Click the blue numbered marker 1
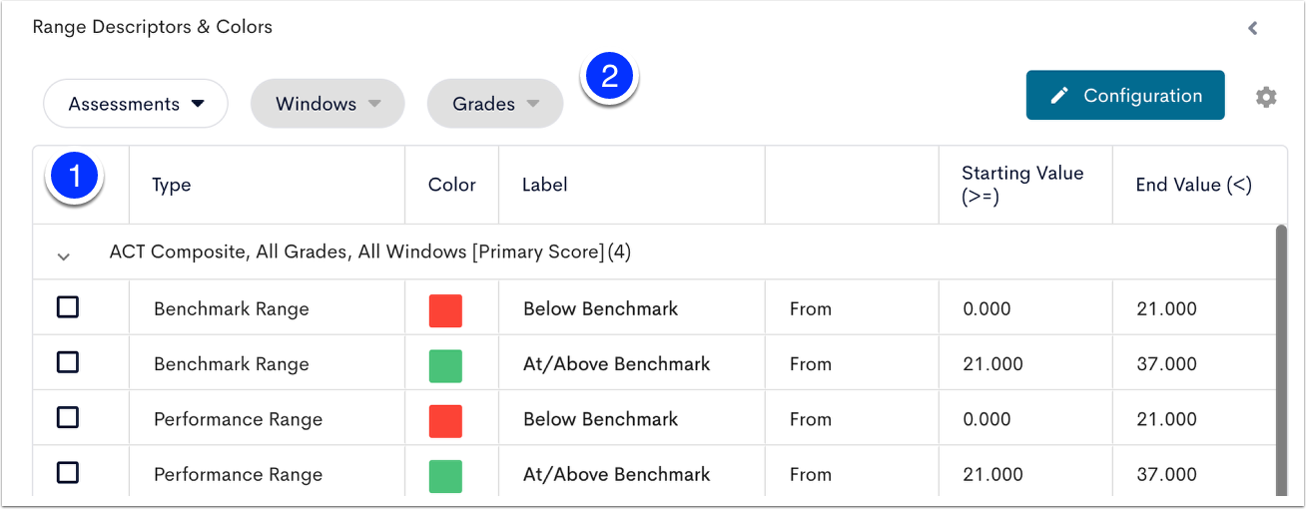Viewport: 1306px width, 509px height. (x=76, y=178)
